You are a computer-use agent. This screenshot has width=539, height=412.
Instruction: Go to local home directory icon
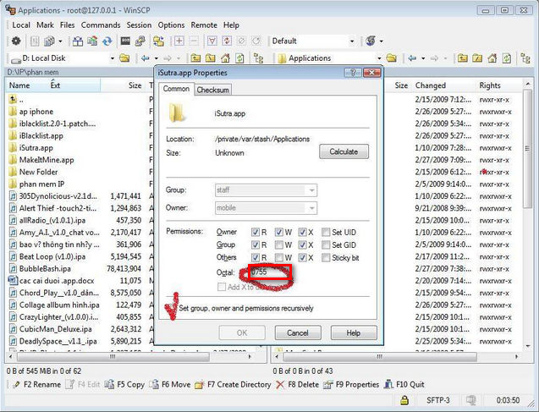pyautogui.click(x=225, y=58)
